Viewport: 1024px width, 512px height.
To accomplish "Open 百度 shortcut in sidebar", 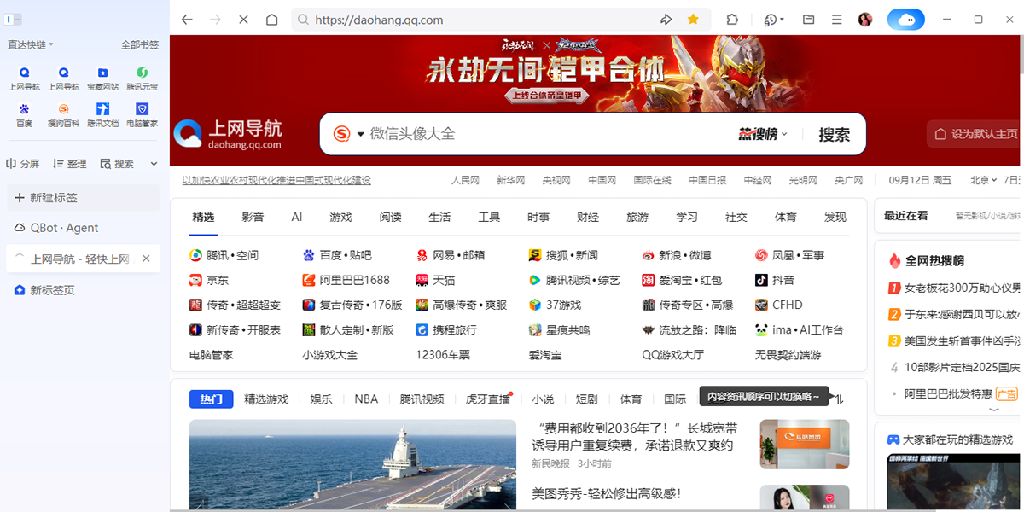I will [24, 115].
